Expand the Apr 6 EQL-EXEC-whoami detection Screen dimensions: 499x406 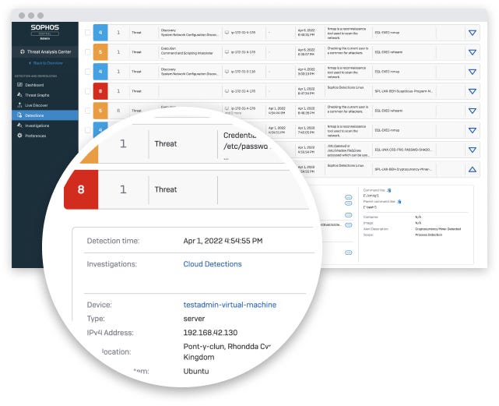click(x=473, y=52)
